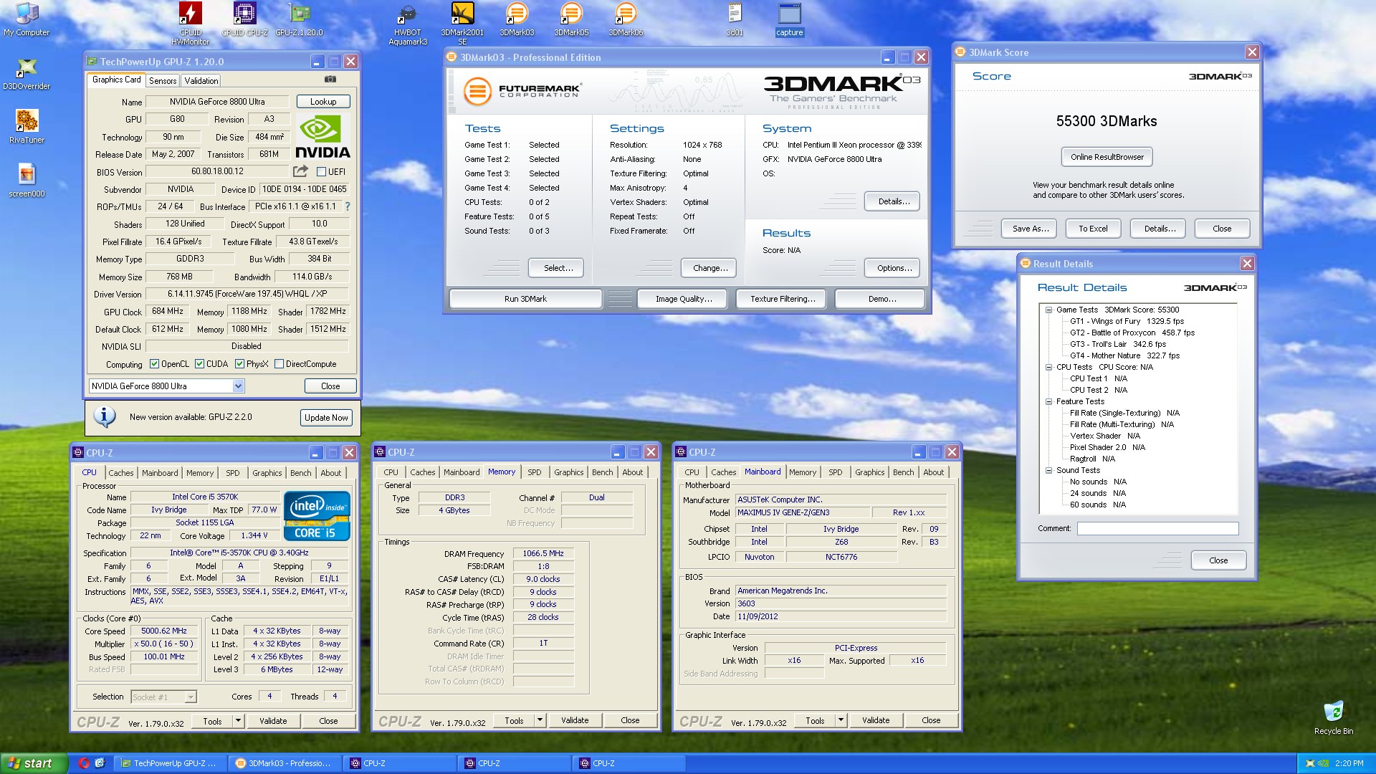Open CPUID CPU-Z desktop shortcut
This screenshot has width=1376, height=774.
pyautogui.click(x=244, y=19)
